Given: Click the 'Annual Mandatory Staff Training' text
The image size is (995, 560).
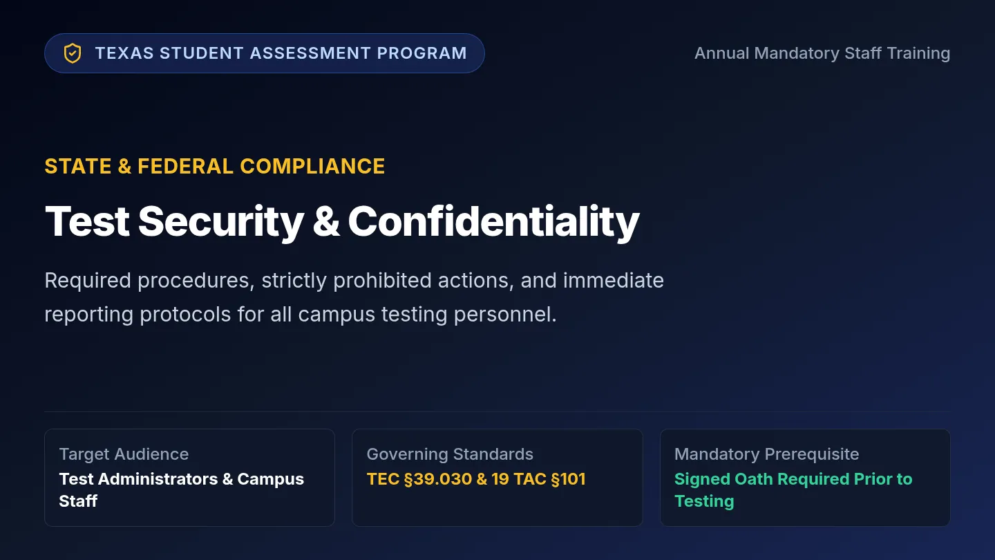Looking at the screenshot, I should click(x=822, y=53).
